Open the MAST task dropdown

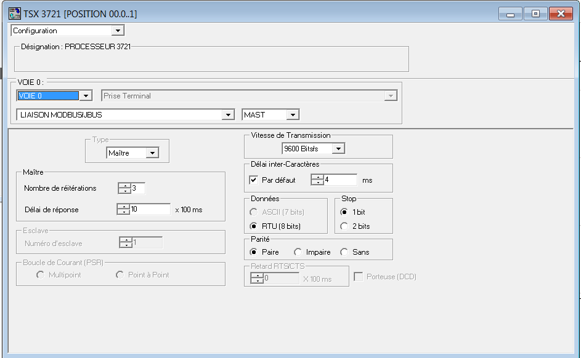[293, 115]
